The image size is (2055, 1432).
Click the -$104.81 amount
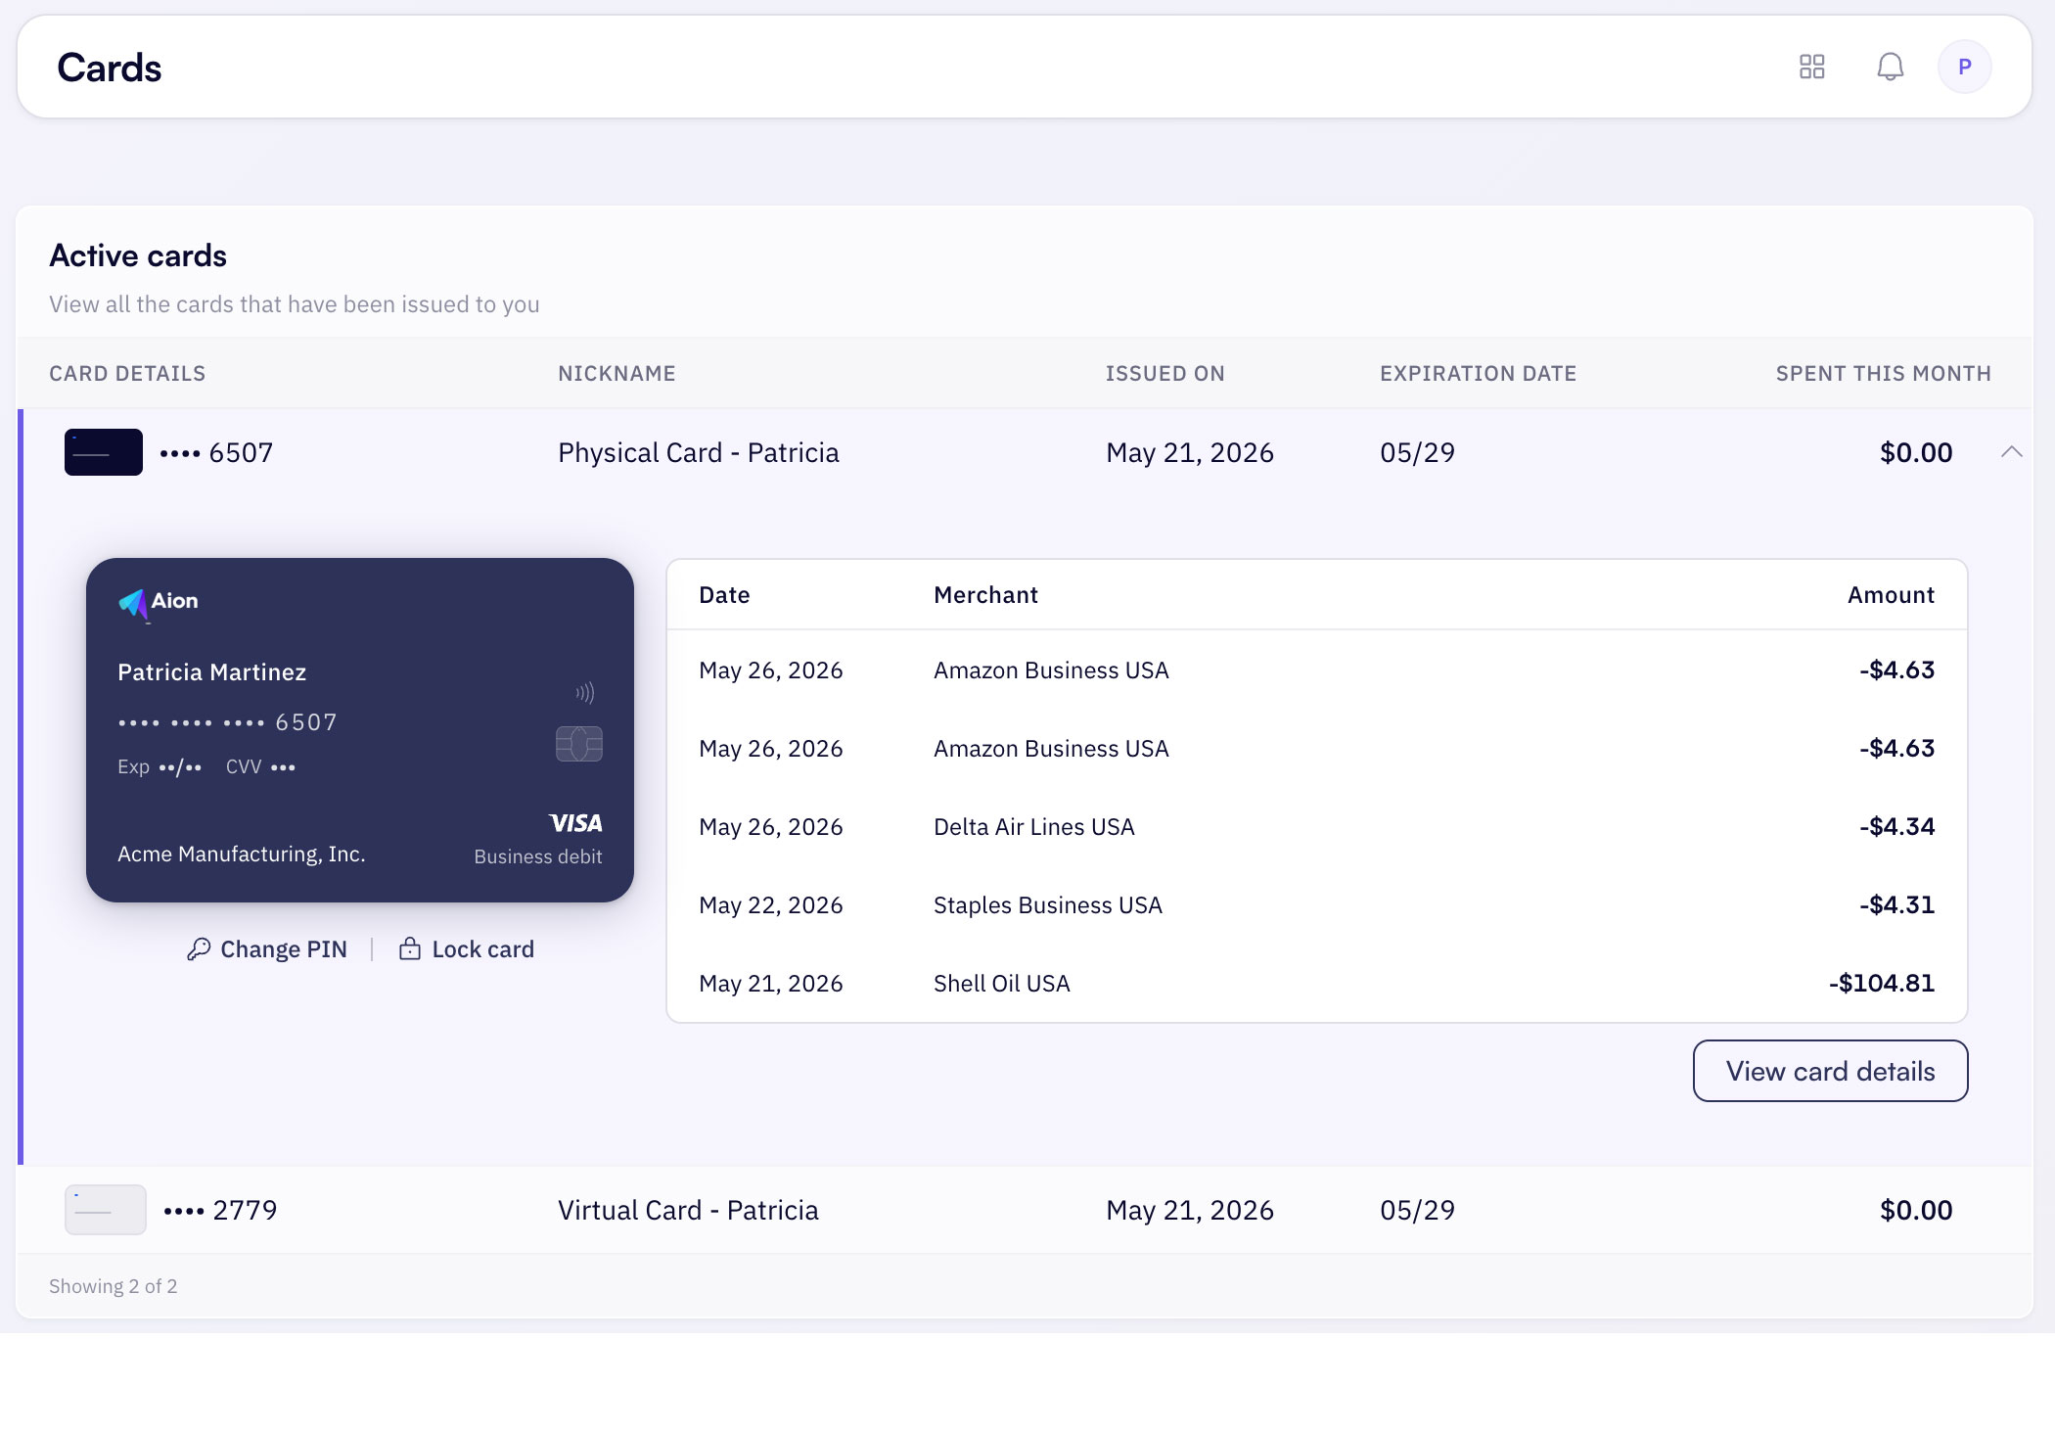pos(1882,984)
